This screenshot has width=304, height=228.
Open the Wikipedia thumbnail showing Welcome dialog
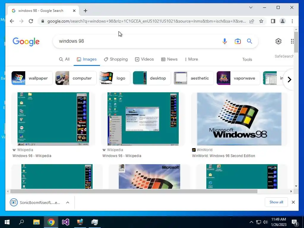[143, 119]
